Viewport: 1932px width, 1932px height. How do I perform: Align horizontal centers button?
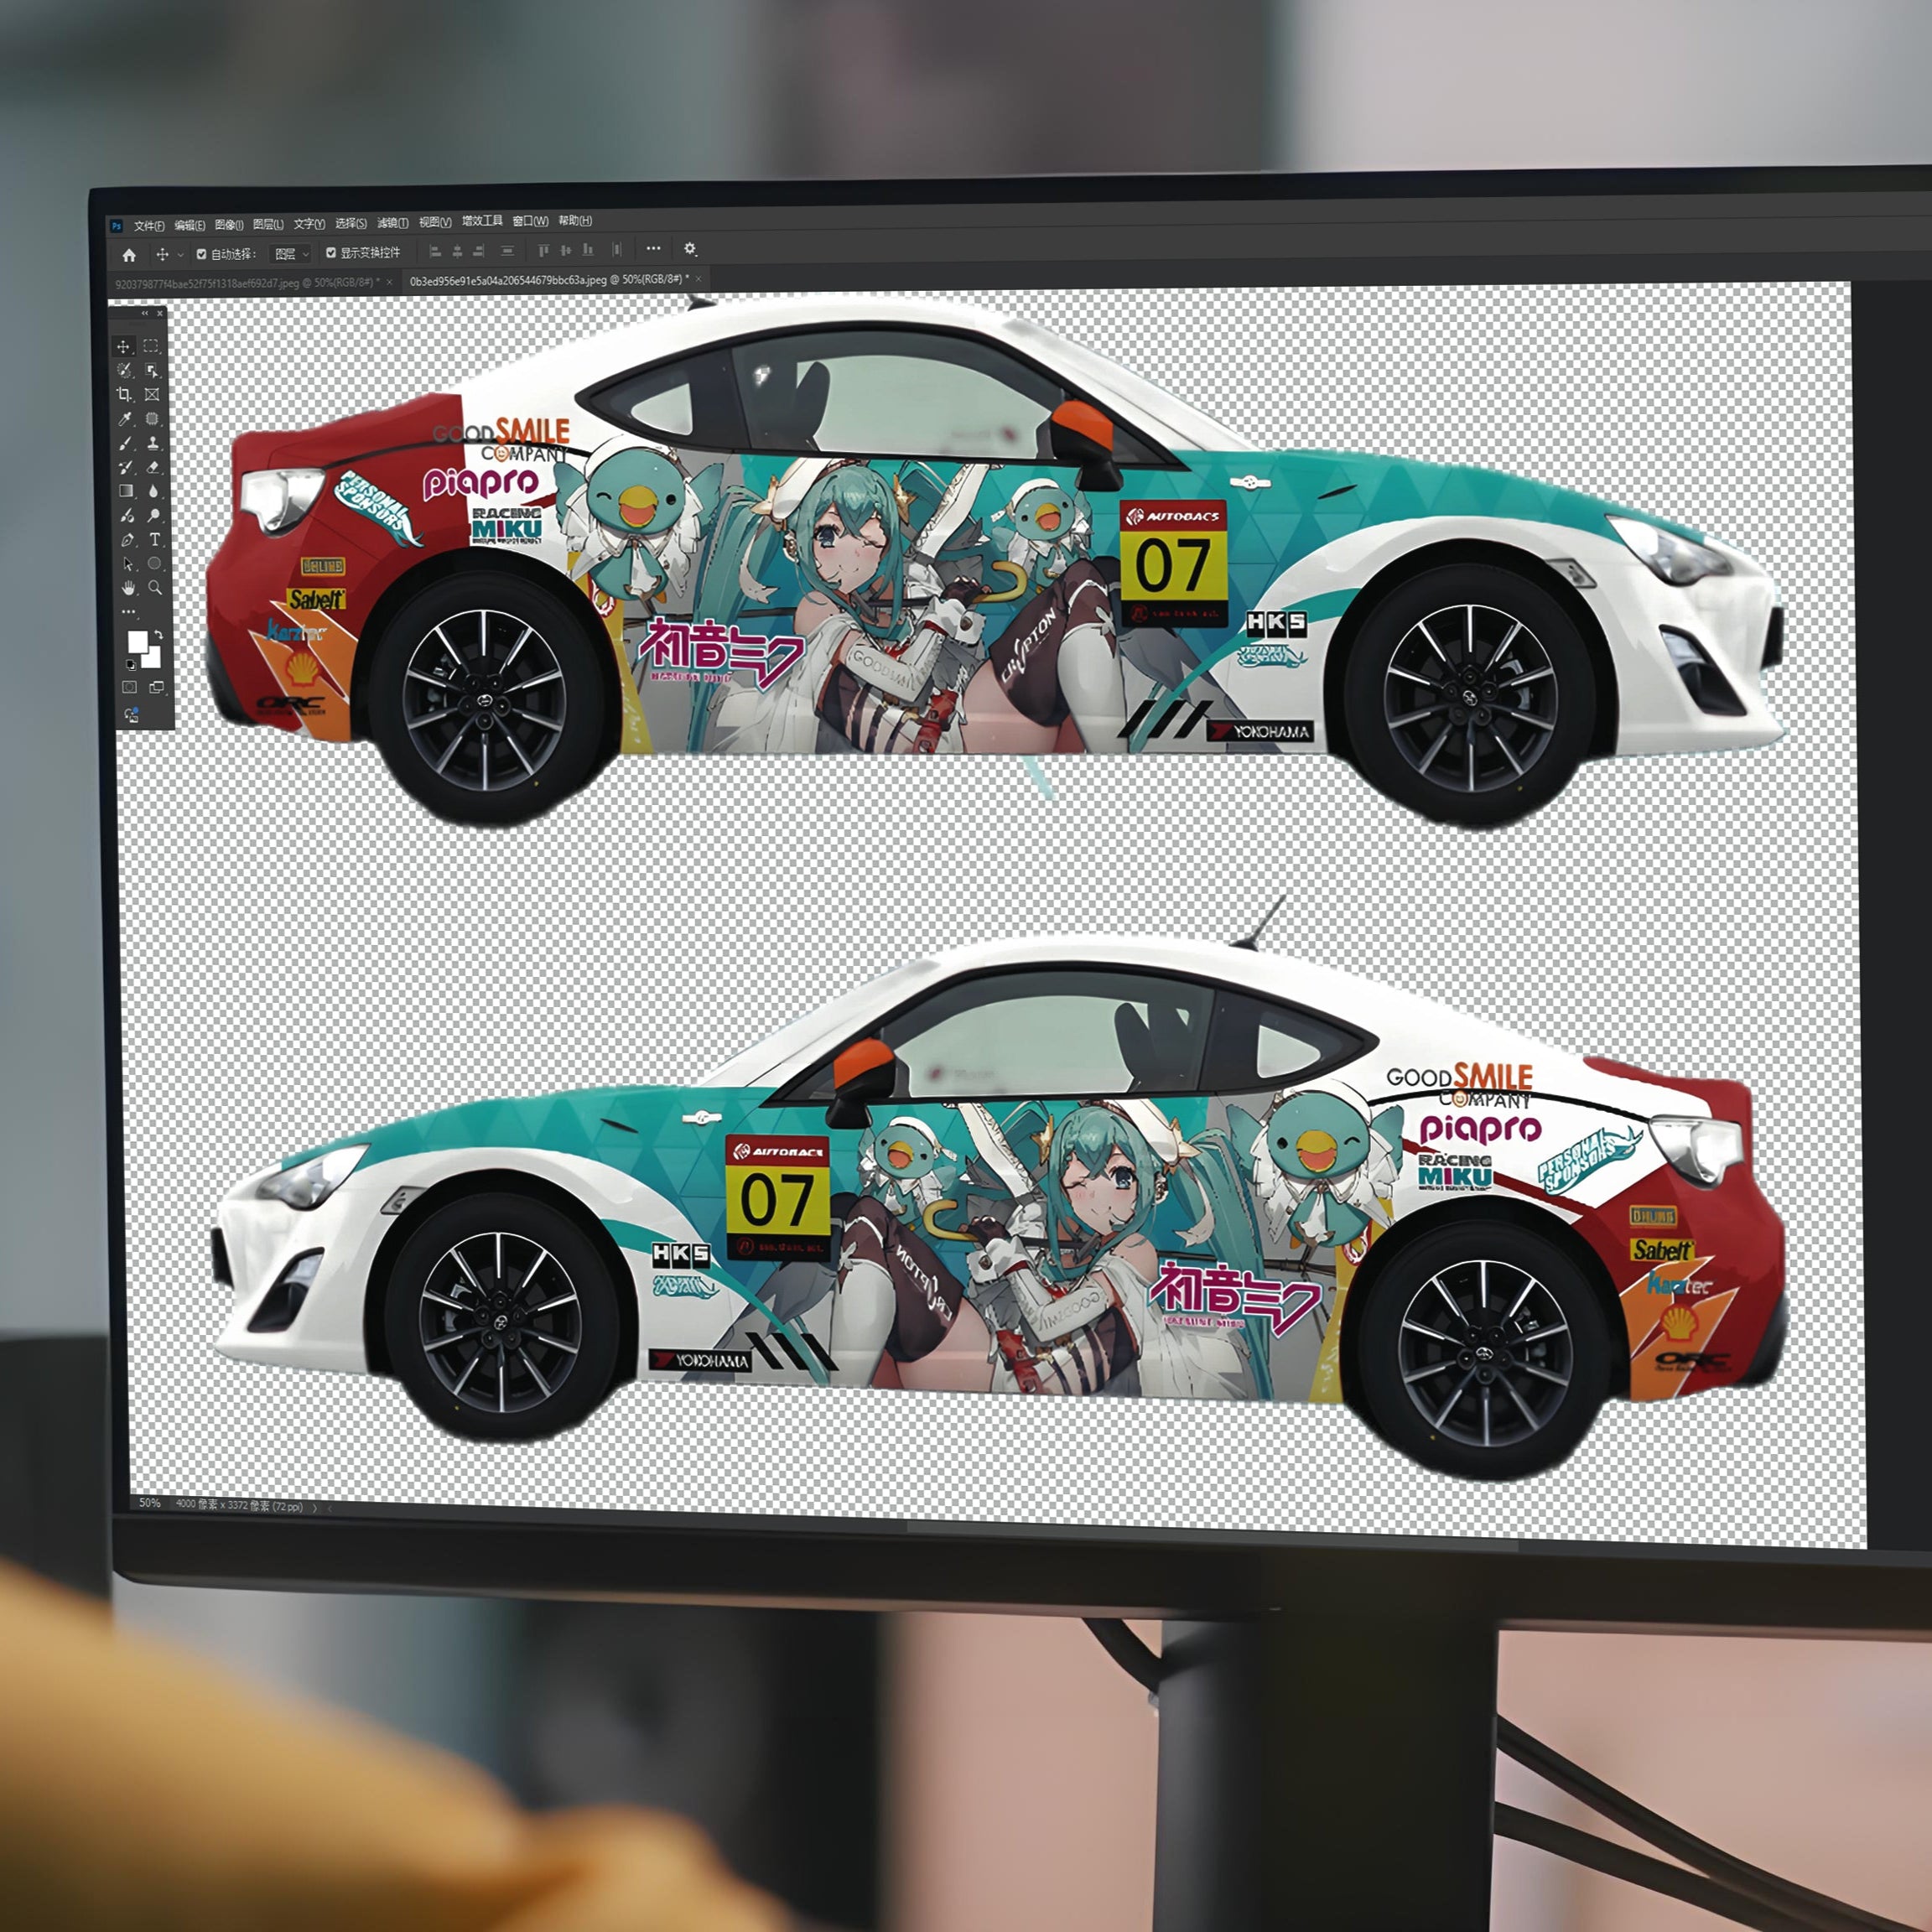(x=458, y=251)
